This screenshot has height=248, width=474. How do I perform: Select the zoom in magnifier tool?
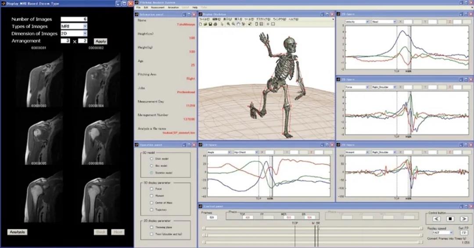228,24
